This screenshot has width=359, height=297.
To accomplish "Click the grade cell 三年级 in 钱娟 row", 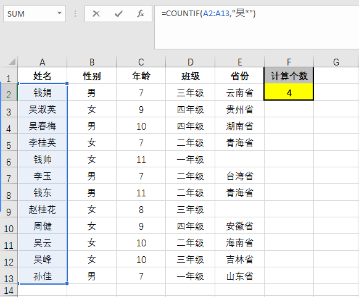I will point(190,93).
